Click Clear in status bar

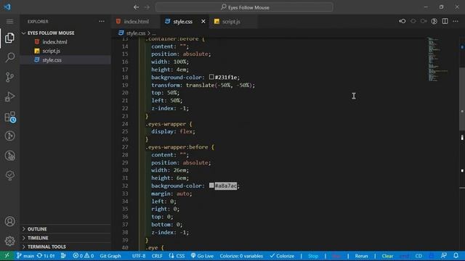click(x=387, y=256)
